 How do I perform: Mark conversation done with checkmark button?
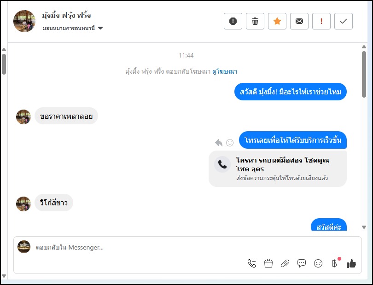click(x=344, y=21)
